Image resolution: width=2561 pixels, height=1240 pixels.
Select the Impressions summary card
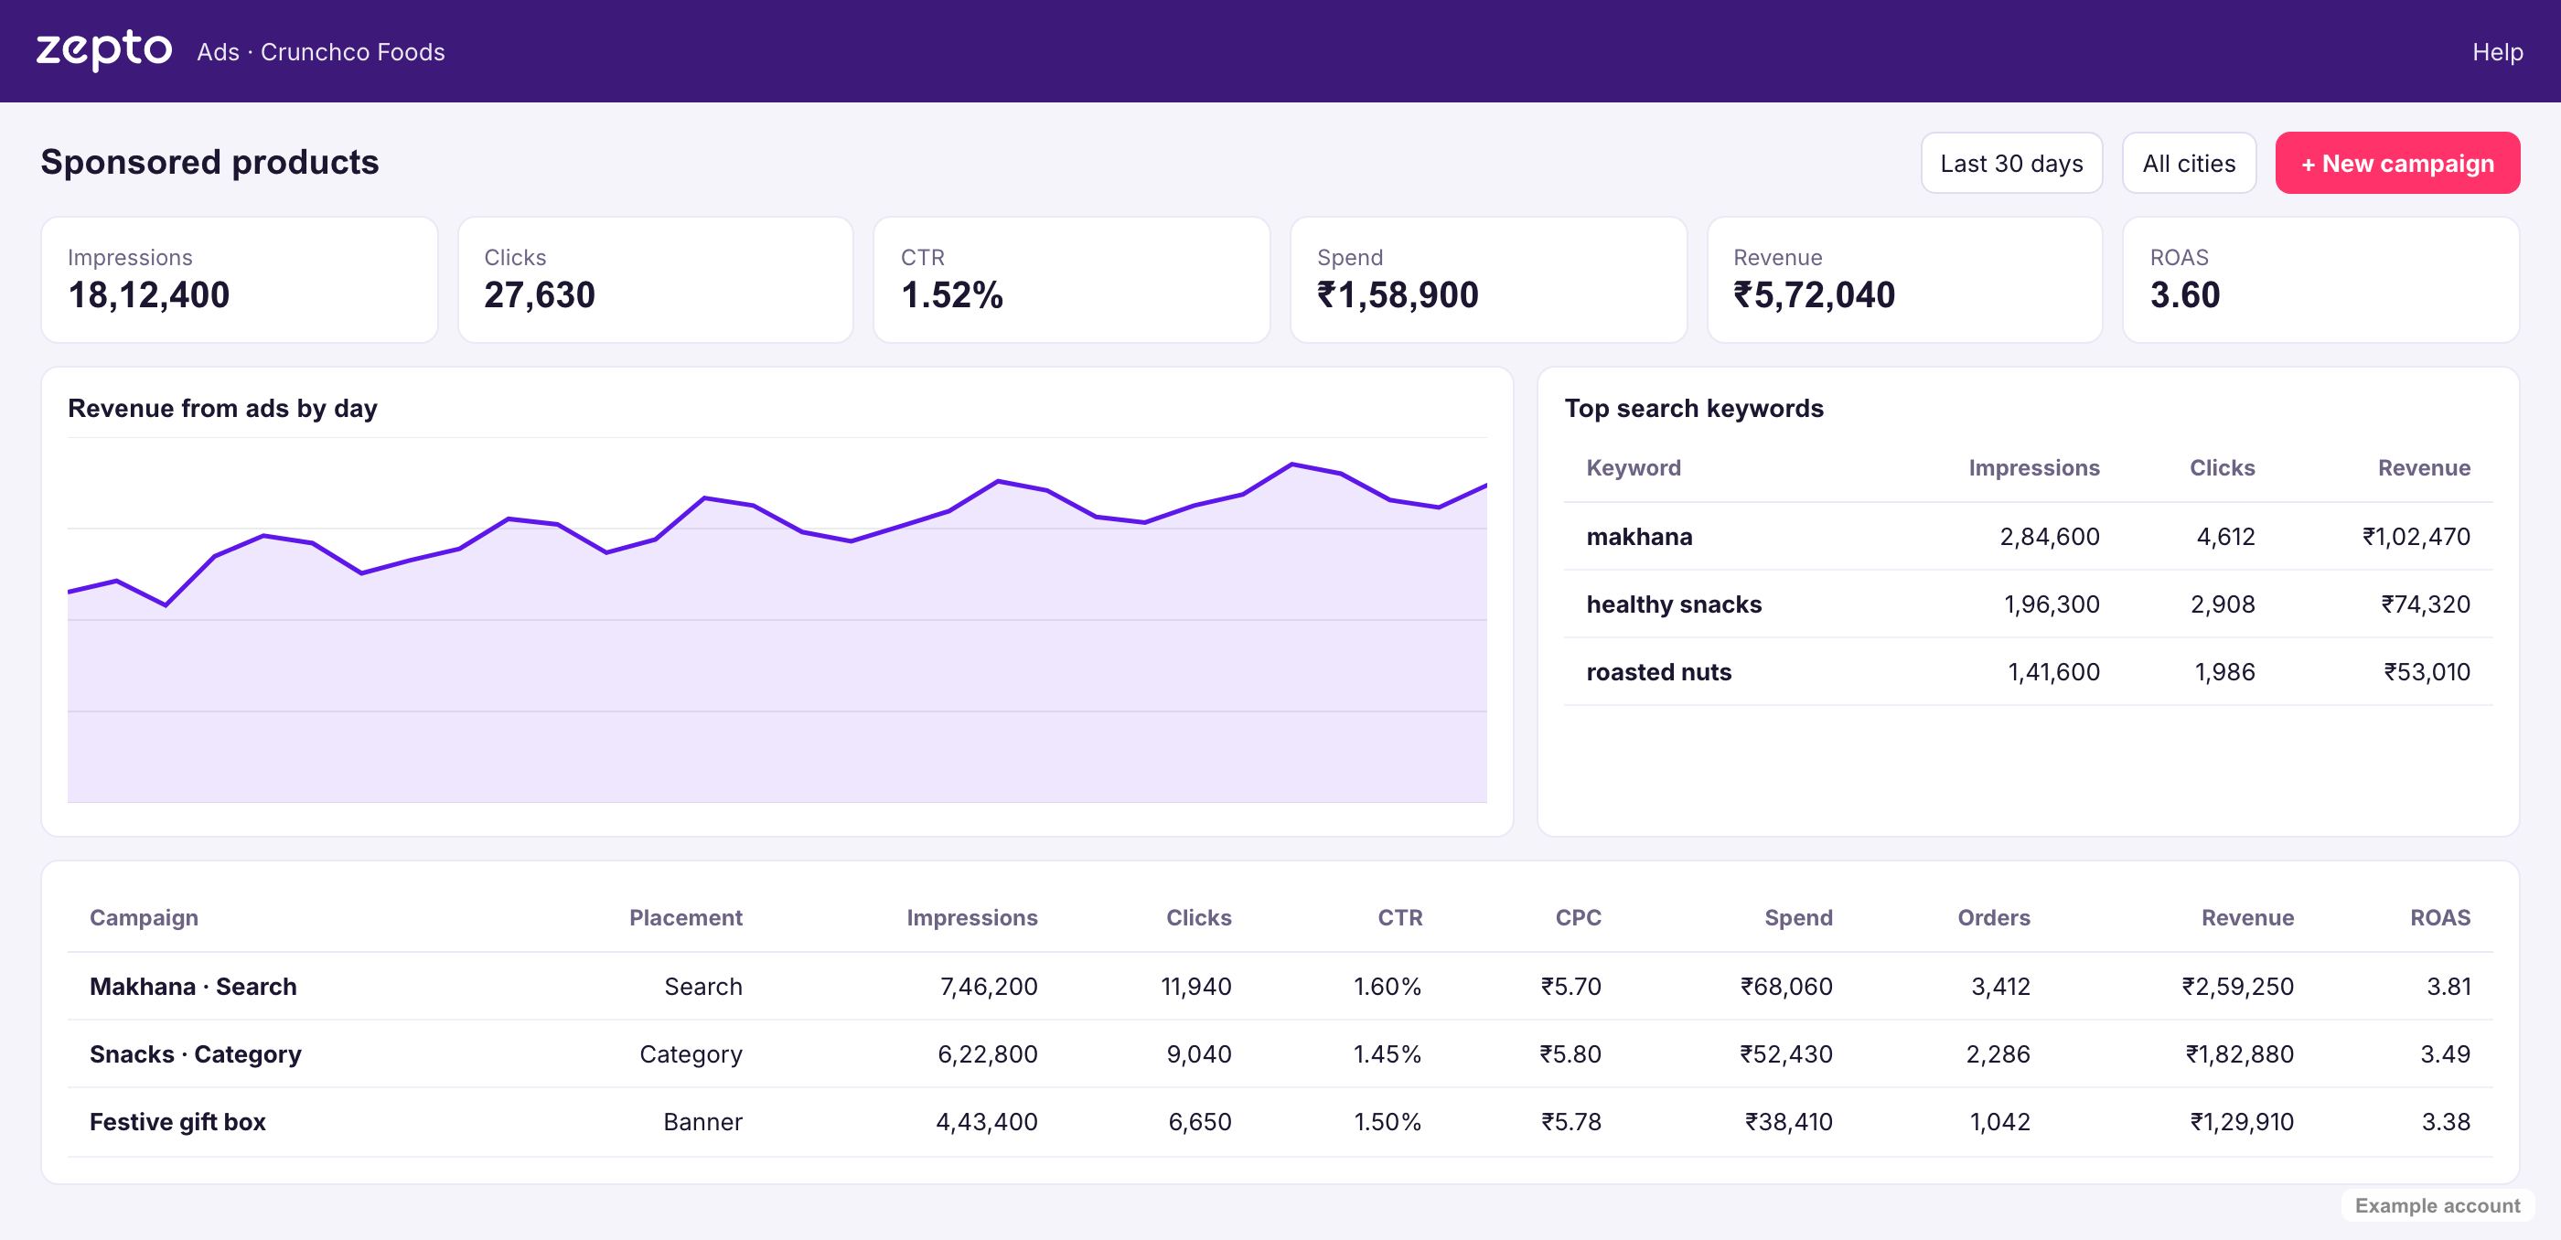coord(239,280)
